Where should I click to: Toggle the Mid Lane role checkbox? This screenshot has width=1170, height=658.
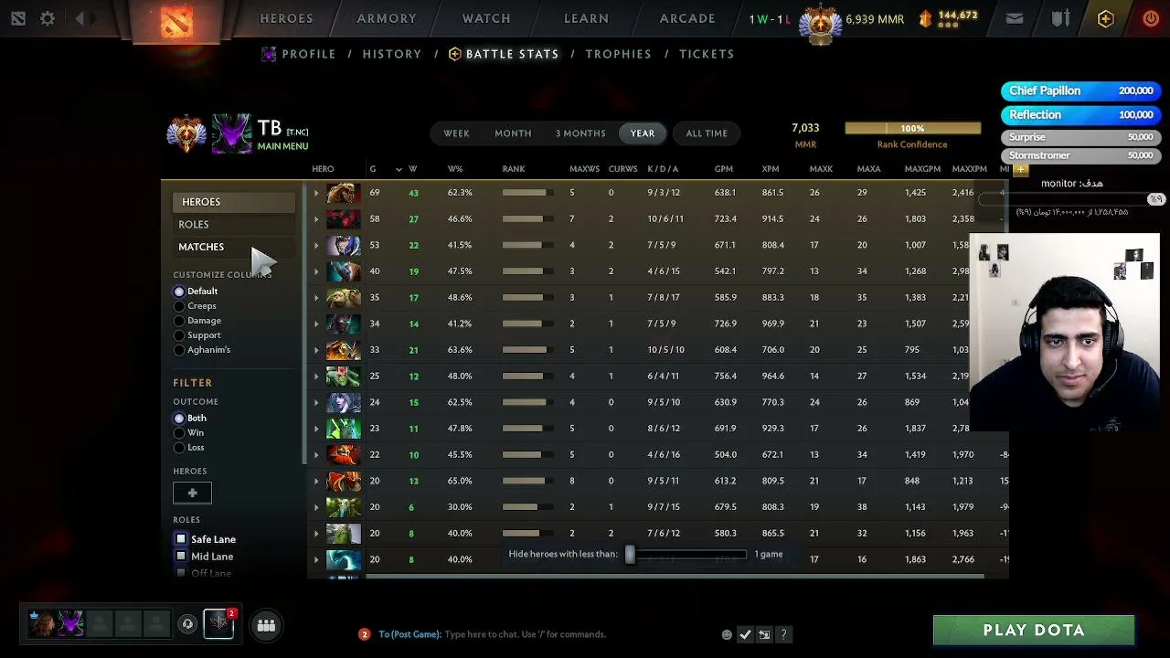point(181,557)
